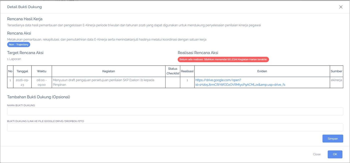This screenshot has width=350, height=163.
Task: Select the time cell '08:00 - 09:00'
Action: pos(42,82)
